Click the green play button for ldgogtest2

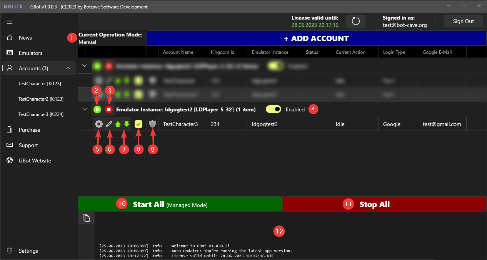click(97, 109)
